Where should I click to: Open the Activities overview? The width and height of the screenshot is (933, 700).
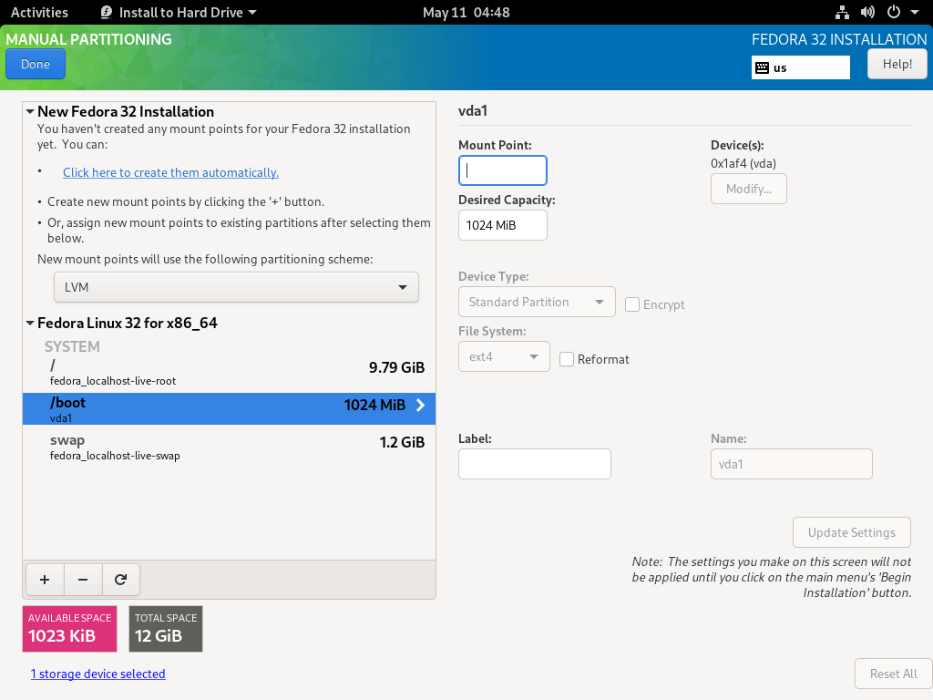point(39,12)
